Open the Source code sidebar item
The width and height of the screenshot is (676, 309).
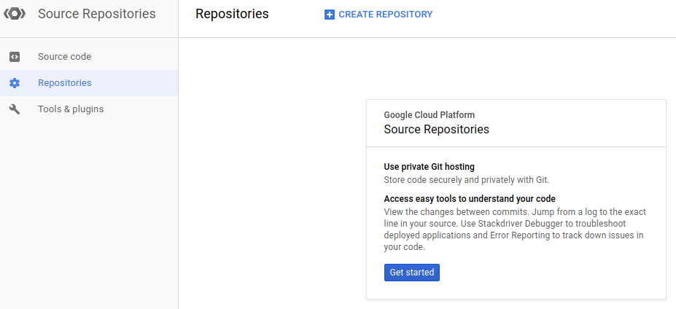coord(64,57)
